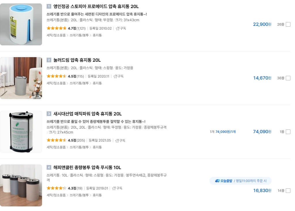Click the 22,900원 price of first product

(262, 24)
